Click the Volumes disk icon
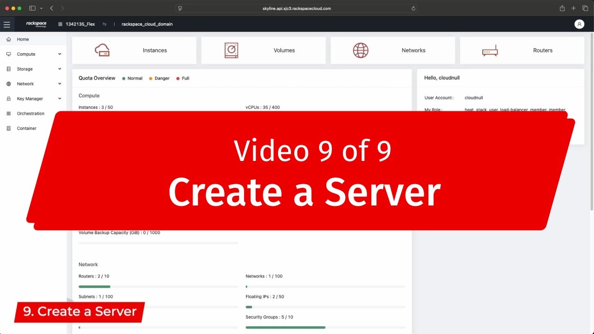The width and height of the screenshot is (594, 334). 231,50
